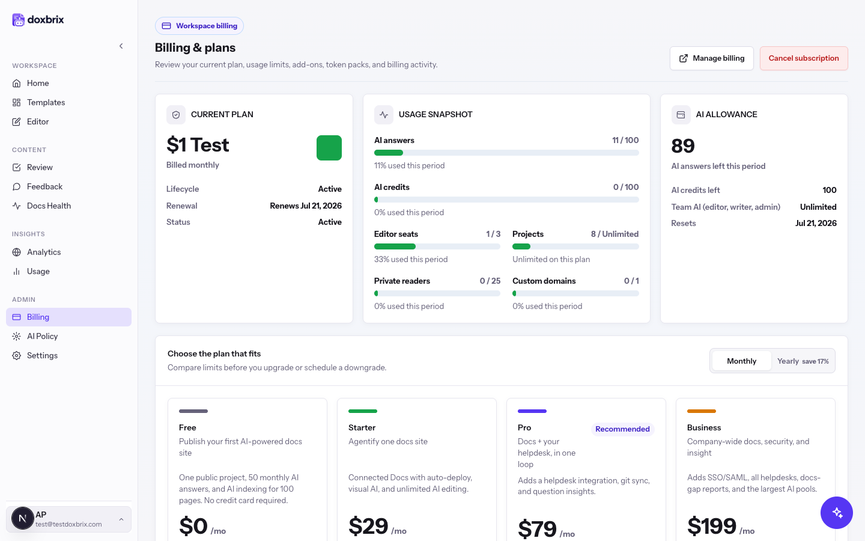The image size is (865, 541).
Task: Go to Settings in the Admin section
Action: [x=68, y=355]
